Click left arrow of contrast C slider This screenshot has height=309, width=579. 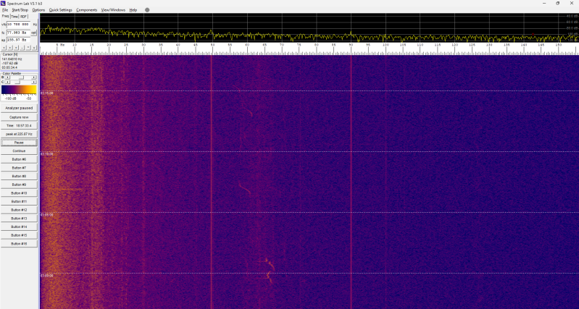pyautogui.click(x=7, y=82)
